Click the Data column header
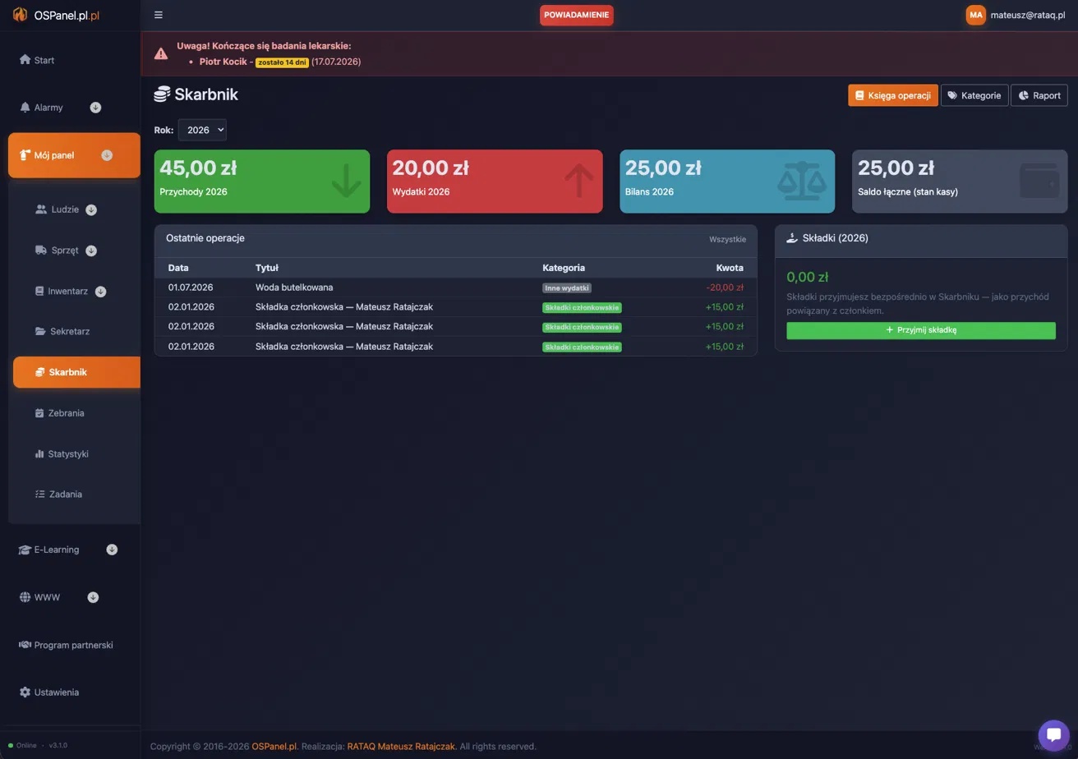The width and height of the screenshot is (1078, 759). pyautogui.click(x=178, y=268)
